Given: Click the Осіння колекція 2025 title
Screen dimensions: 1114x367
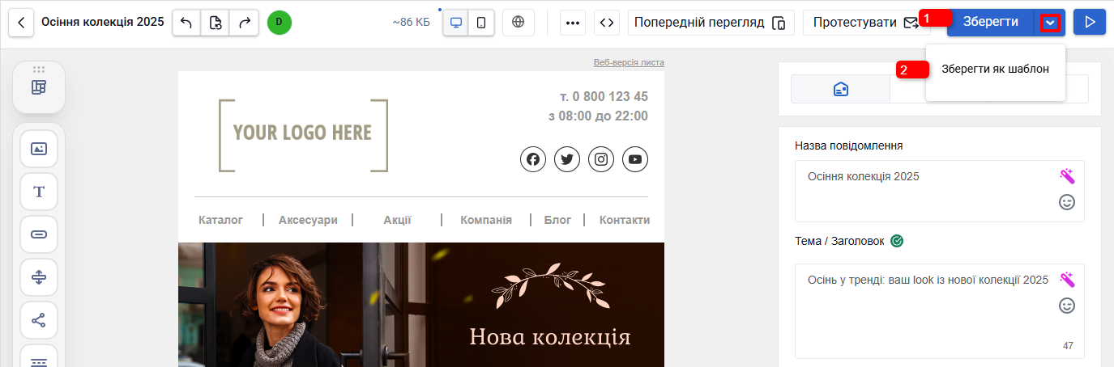Looking at the screenshot, I should (x=102, y=22).
